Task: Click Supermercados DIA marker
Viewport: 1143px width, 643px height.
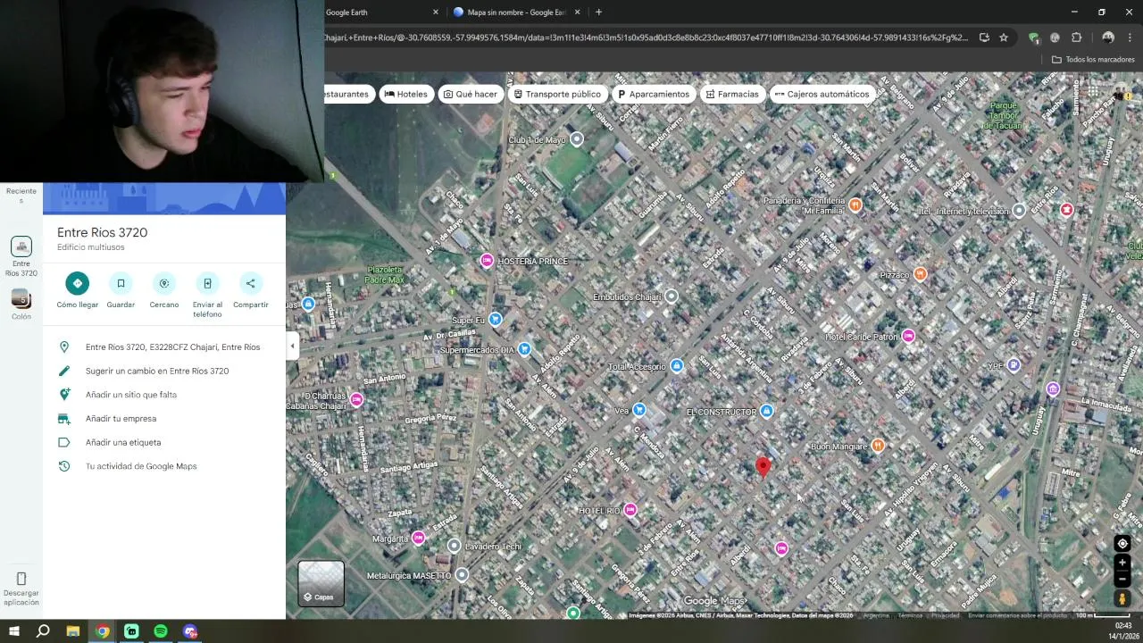Action: (x=525, y=349)
